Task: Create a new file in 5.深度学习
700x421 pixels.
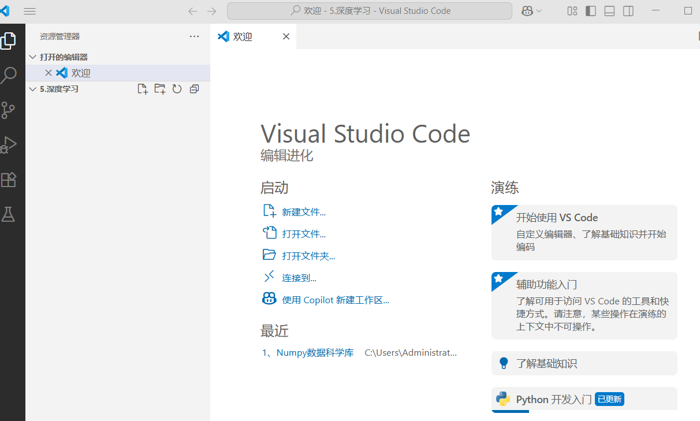Action: (x=142, y=89)
